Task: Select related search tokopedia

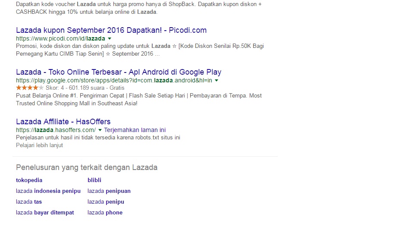Action: 29,180
